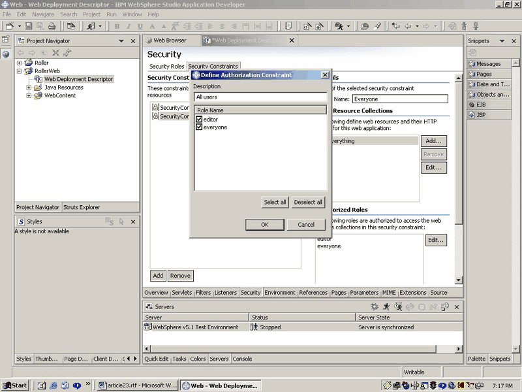Click the Italic formatting icon
This screenshot has width=522, height=392.
(x=129, y=26)
